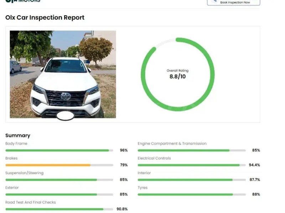Click the Tyres progress bar
Viewport: 285px width, 213px height.
[192, 195]
